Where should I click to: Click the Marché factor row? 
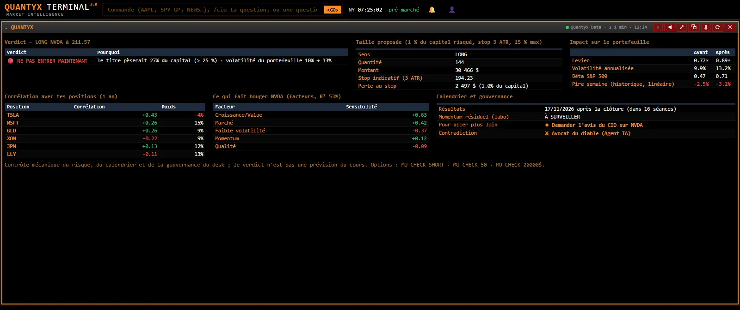coord(321,123)
